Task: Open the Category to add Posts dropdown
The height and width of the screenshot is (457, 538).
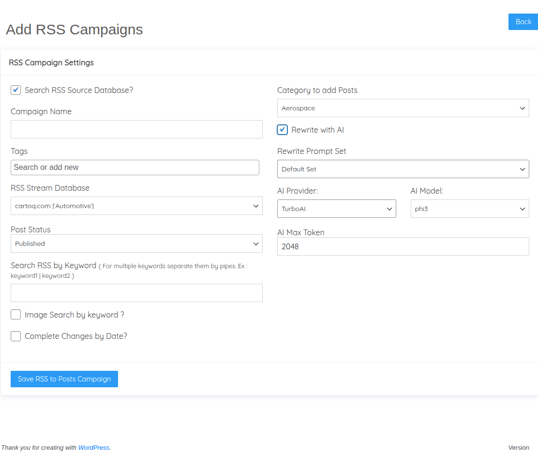Action: [x=403, y=108]
